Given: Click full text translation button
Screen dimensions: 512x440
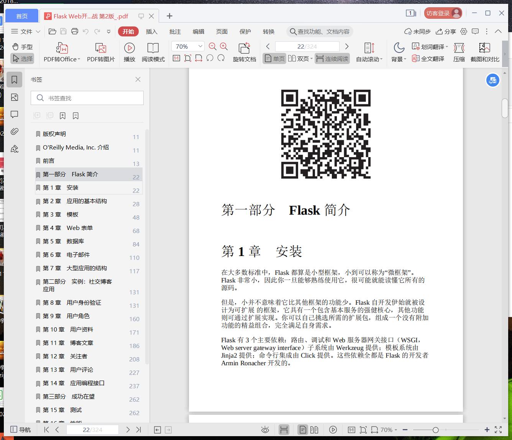Looking at the screenshot, I should (428, 59).
